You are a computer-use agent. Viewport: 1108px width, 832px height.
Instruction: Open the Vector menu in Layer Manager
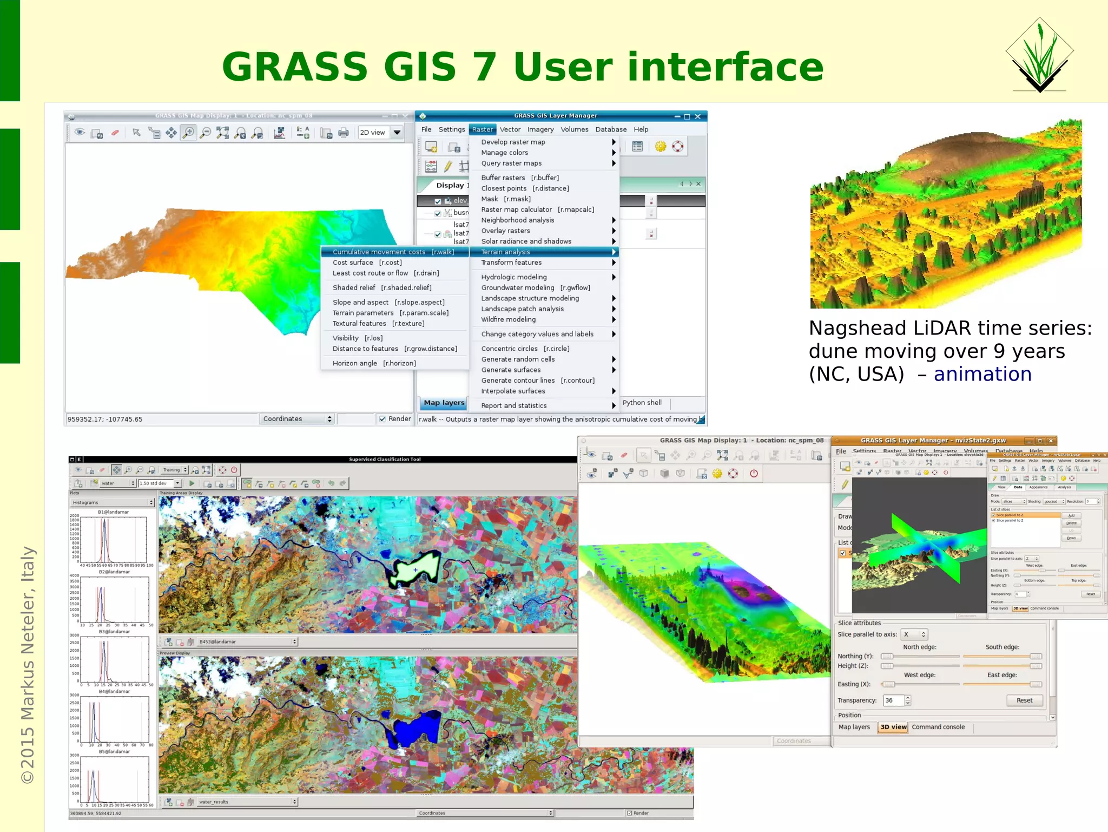(x=510, y=129)
